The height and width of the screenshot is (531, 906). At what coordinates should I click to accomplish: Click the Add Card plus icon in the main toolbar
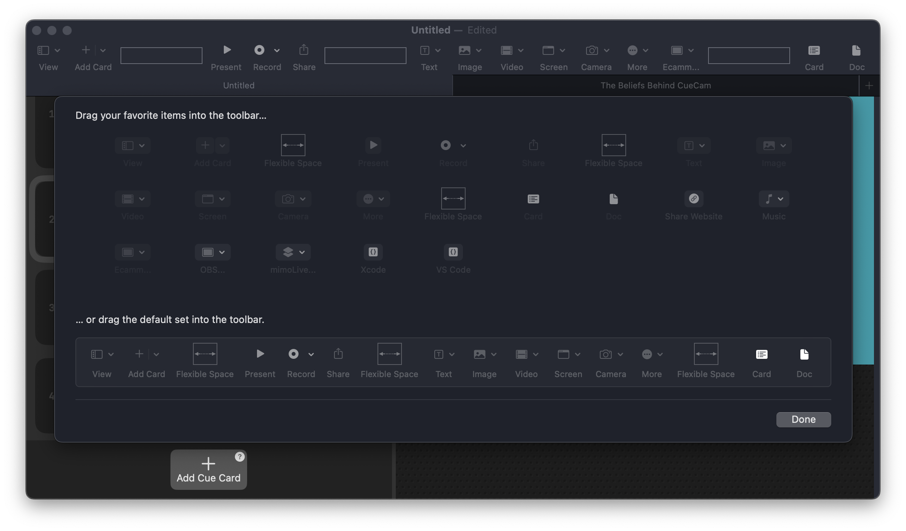(86, 50)
